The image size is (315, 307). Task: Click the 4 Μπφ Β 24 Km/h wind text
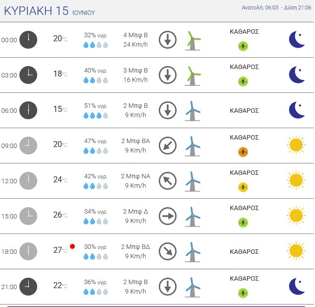pos(135,40)
